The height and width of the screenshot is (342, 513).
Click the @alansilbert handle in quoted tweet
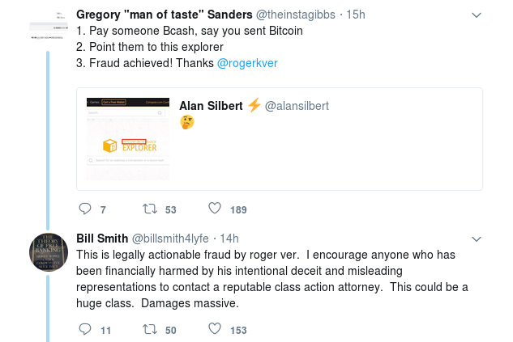click(x=297, y=105)
